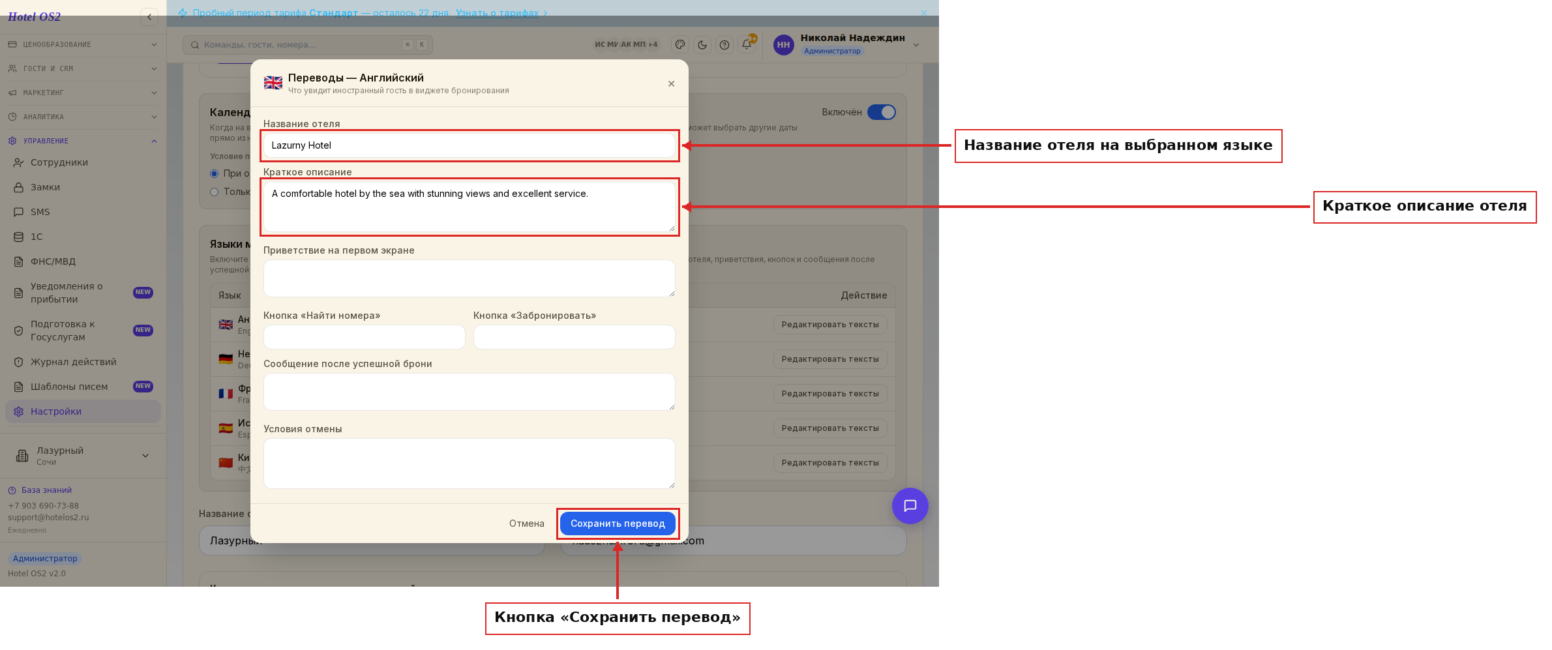Image resolution: width=1552 pixels, height=650 pixels.
Task: Click Отмена in the dialog
Action: (x=527, y=524)
